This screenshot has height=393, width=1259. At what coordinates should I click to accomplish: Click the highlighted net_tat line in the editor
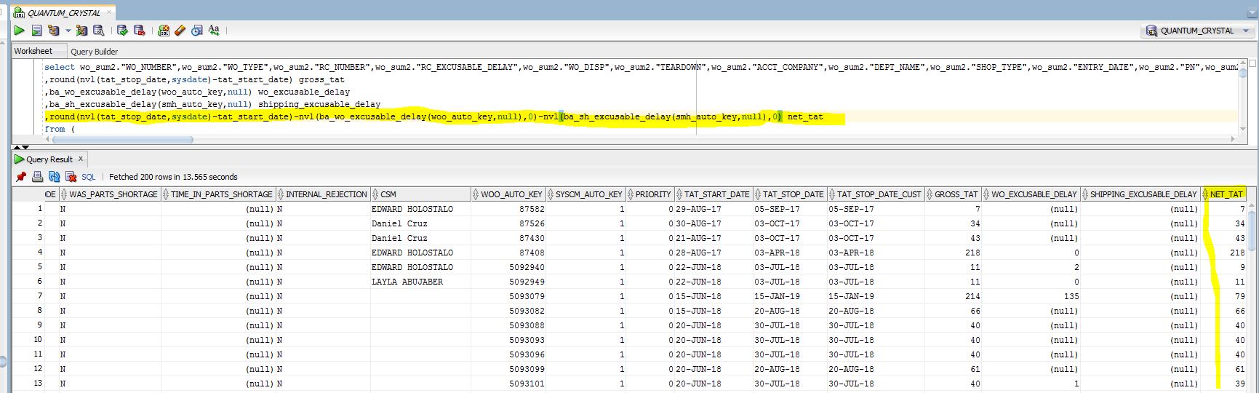434,116
